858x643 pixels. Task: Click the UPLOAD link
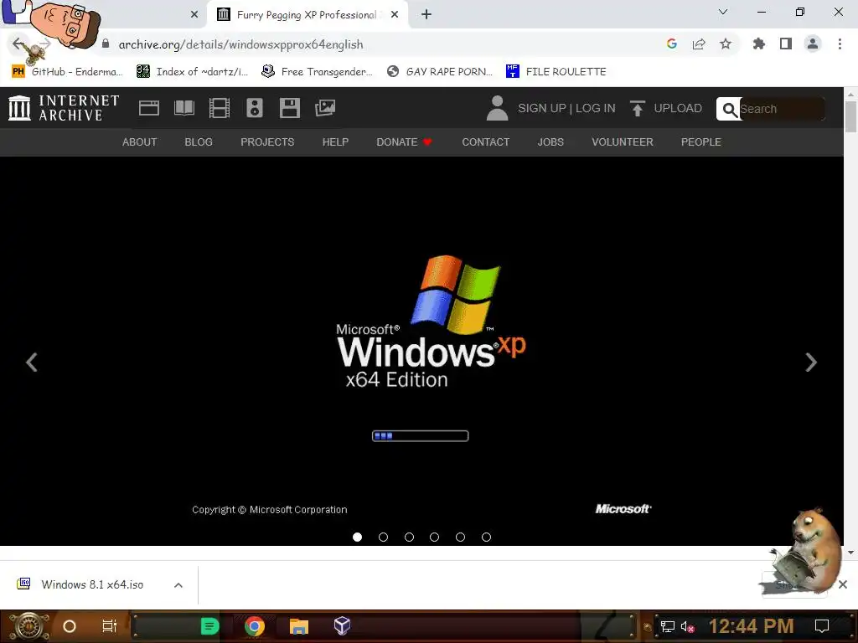click(x=678, y=108)
